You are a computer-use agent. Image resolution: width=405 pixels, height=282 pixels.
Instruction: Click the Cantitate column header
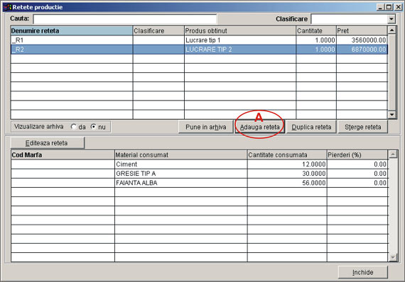coord(316,30)
